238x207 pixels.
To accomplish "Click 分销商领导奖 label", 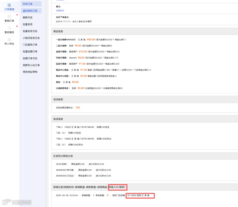I will click(x=63, y=88).
